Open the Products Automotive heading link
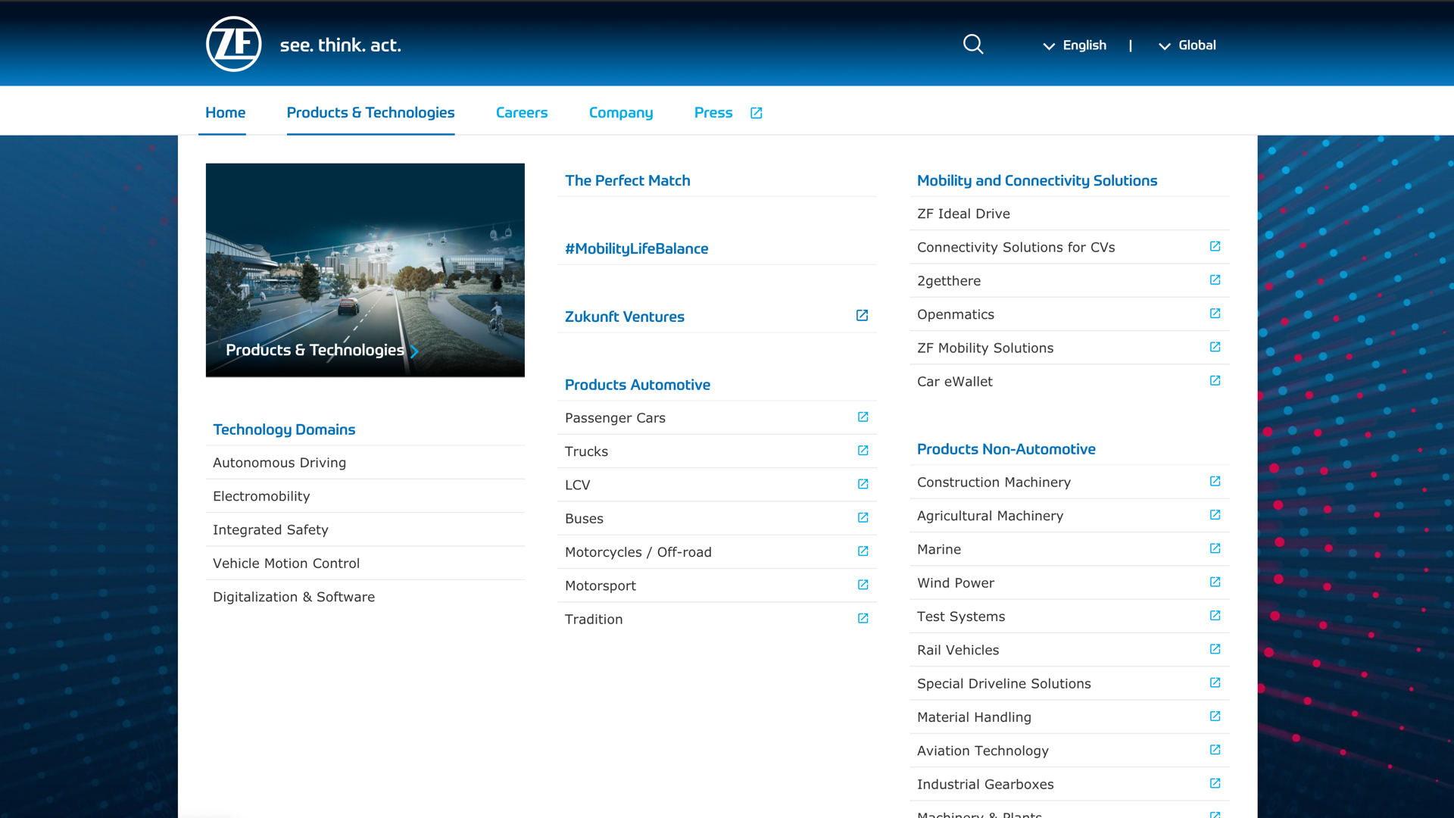 tap(638, 385)
